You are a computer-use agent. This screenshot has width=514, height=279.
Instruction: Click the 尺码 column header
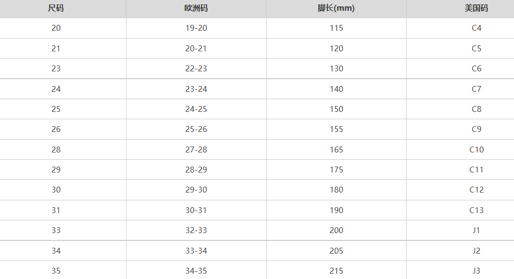tap(56, 8)
